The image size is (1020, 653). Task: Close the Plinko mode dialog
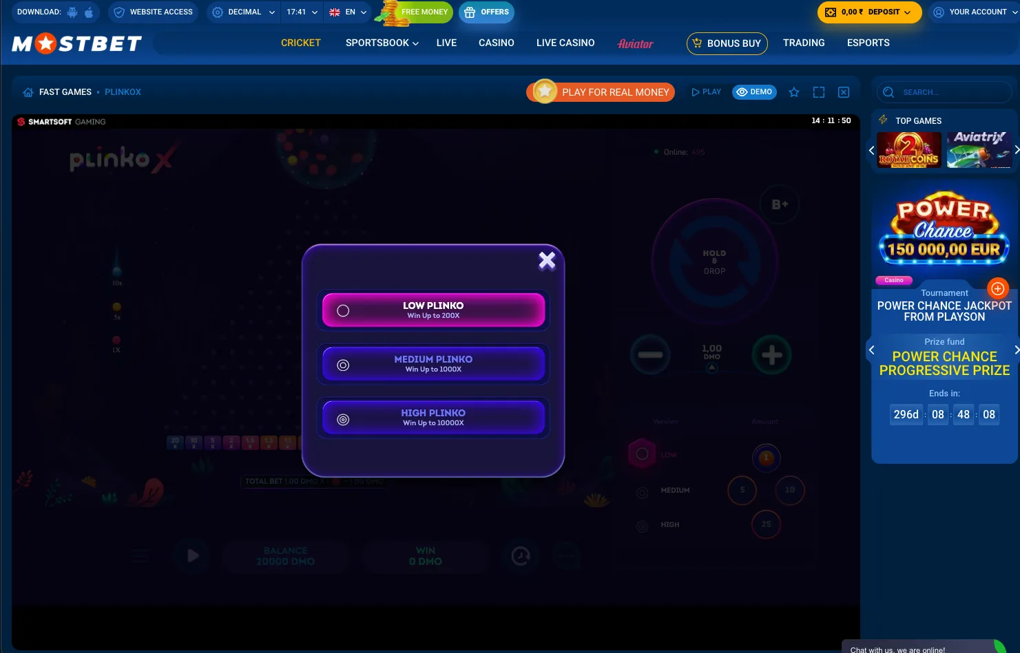(x=547, y=261)
